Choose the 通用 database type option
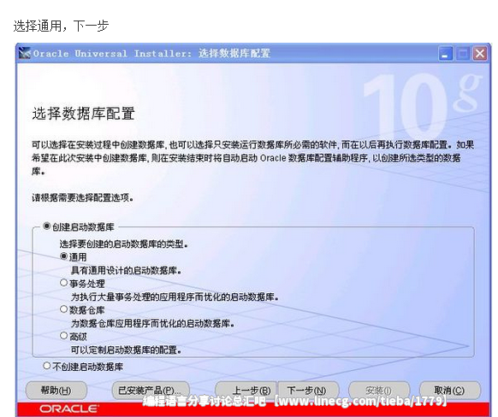This screenshot has width=498, height=417. tap(64, 256)
